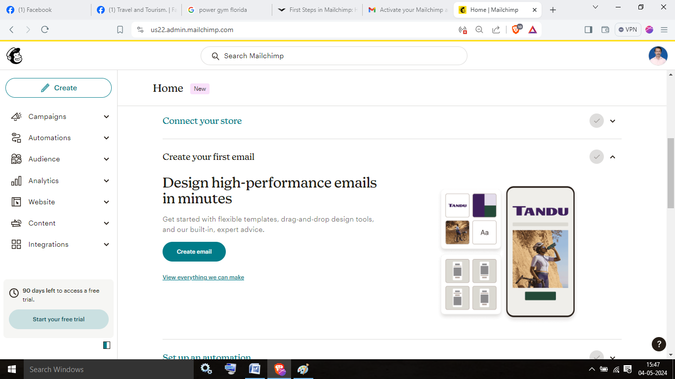Open the browser hamburger menu

tap(664, 30)
